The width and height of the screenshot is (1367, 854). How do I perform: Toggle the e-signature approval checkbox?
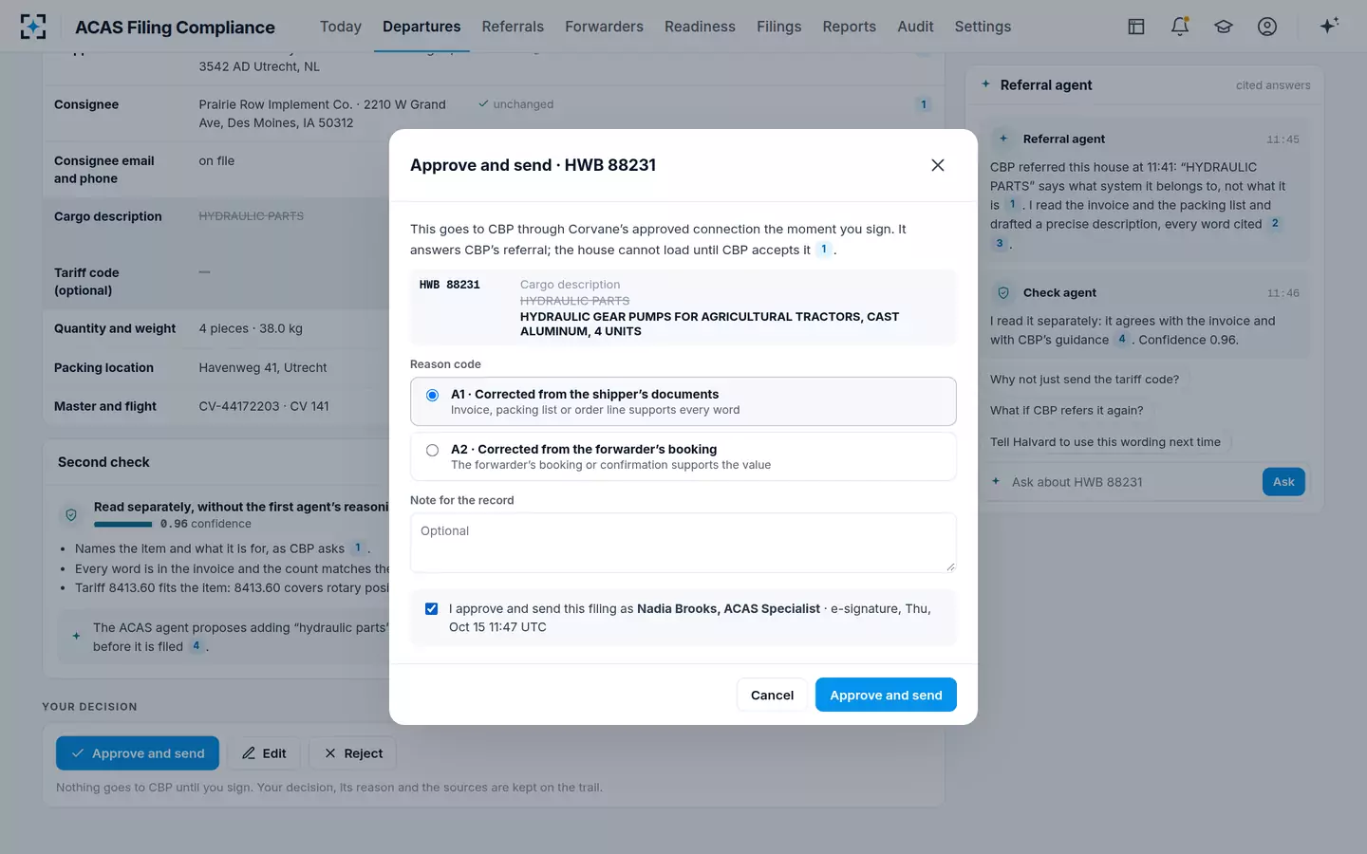click(x=431, y=609)
